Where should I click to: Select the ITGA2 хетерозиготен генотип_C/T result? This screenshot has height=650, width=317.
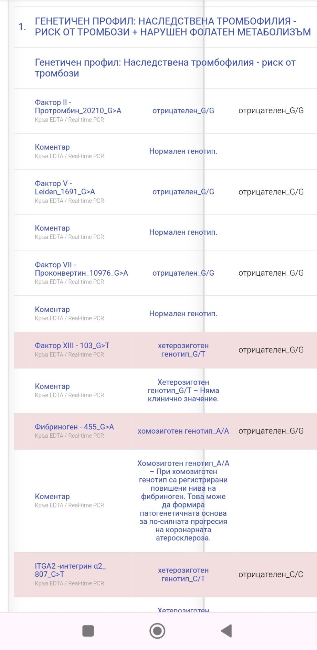tap(183, 574)
